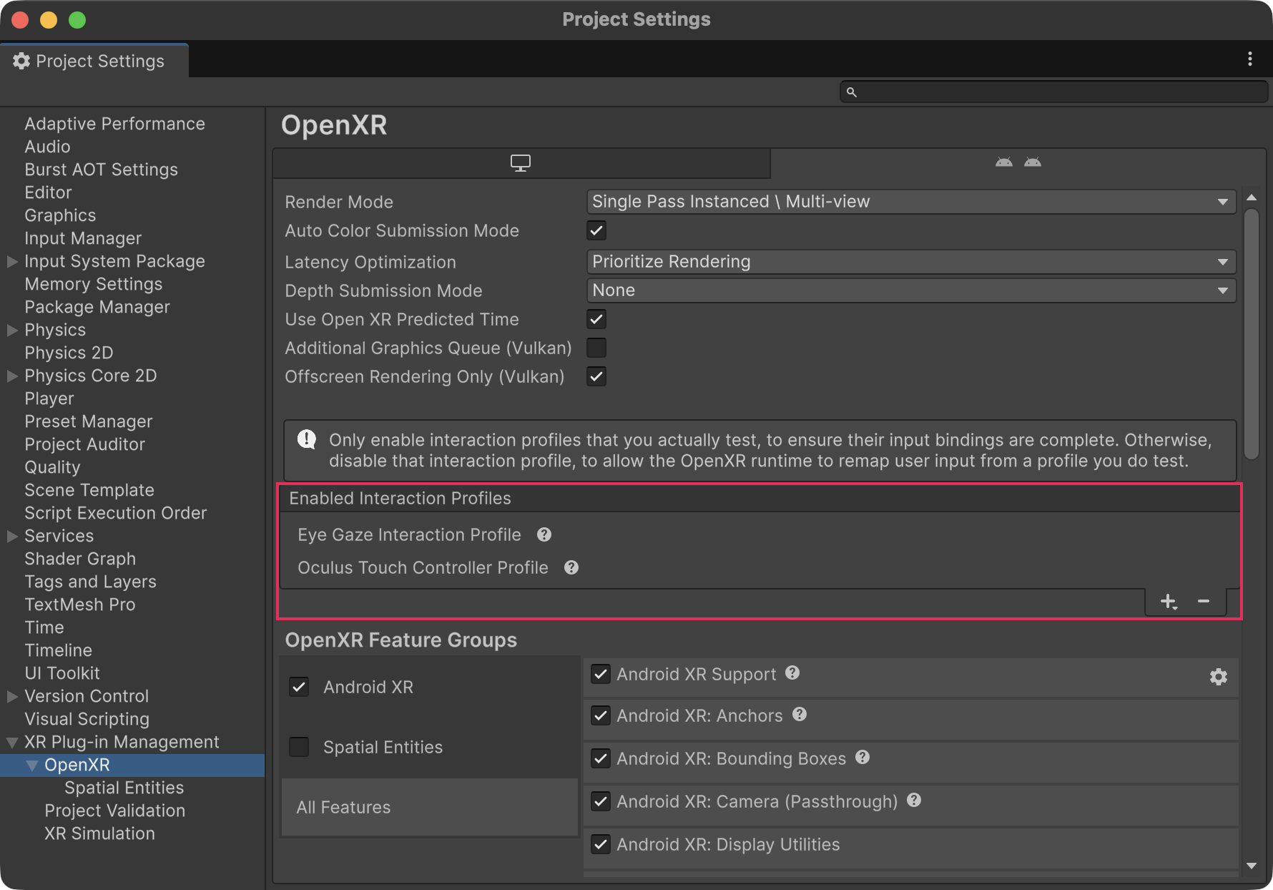The image size is (1273, 890).
Task: Remove interaction profile with minus button
Action: coord(1204,602)
